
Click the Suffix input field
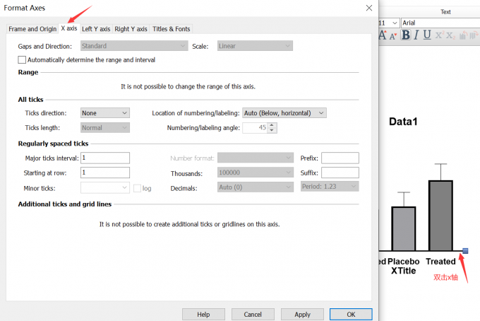tap(340, 173)
